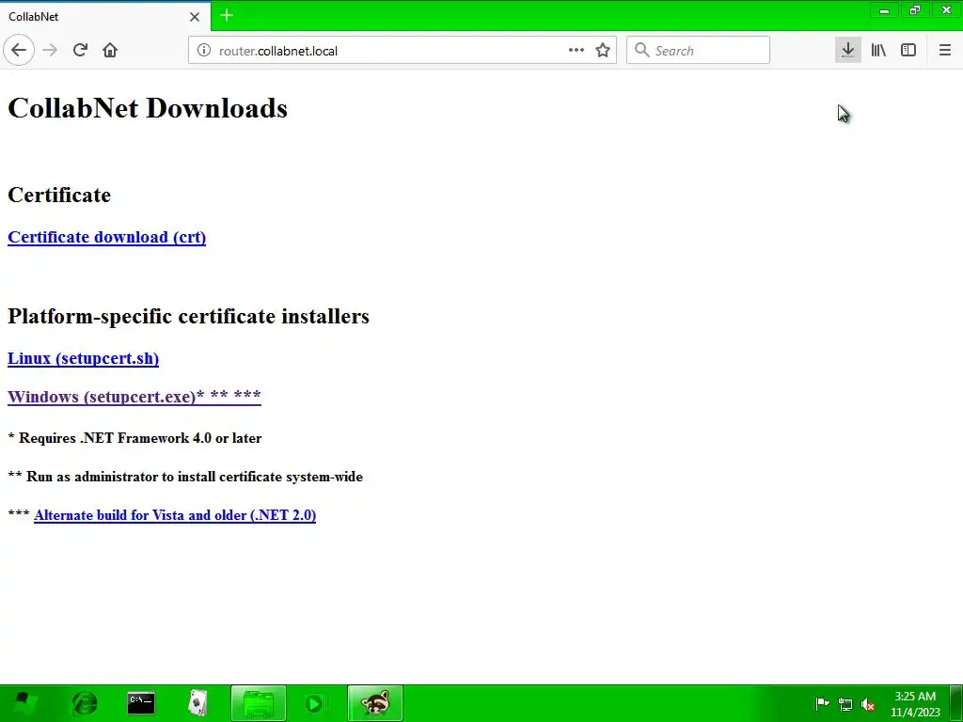Open the Windows Start menu

[24, 703]
